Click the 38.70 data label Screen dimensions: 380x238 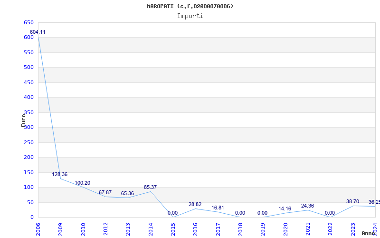pyautogui.click(x=352, y=201)
